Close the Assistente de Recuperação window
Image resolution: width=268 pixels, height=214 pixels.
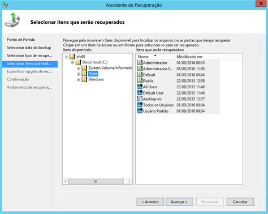click(261, 3)
